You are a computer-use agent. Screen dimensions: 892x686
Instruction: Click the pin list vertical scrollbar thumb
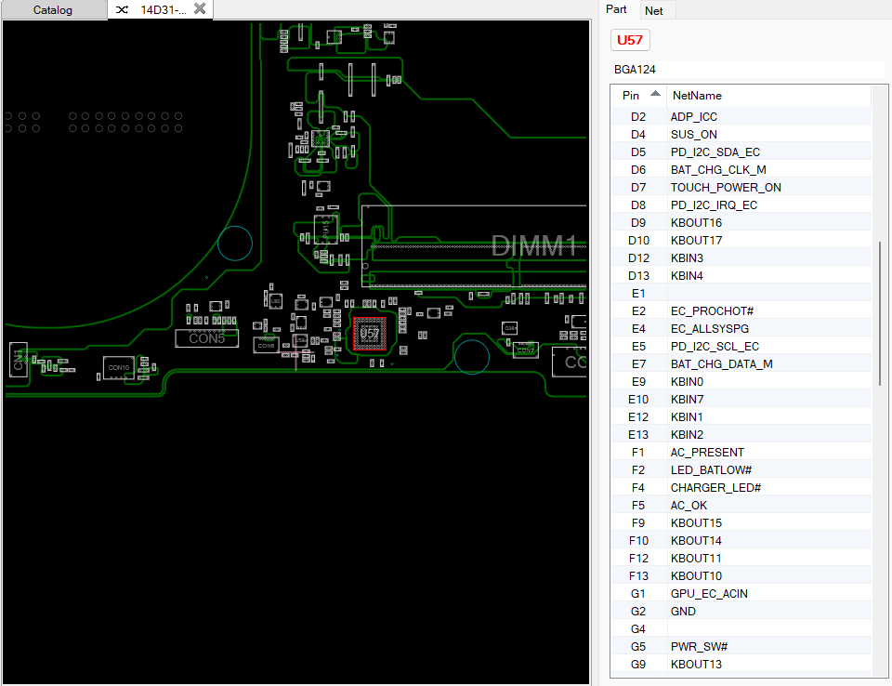coord(879,314)
